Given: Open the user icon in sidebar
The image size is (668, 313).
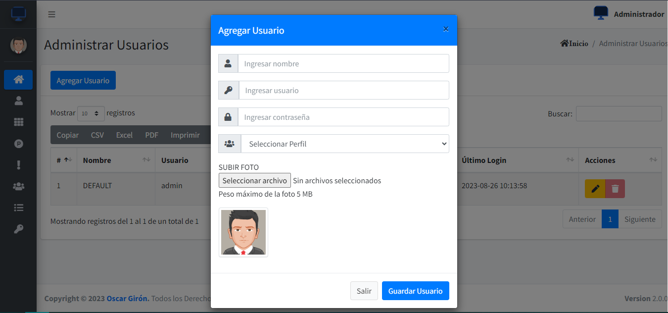Looking at the screenshot, I should (18, 101).
